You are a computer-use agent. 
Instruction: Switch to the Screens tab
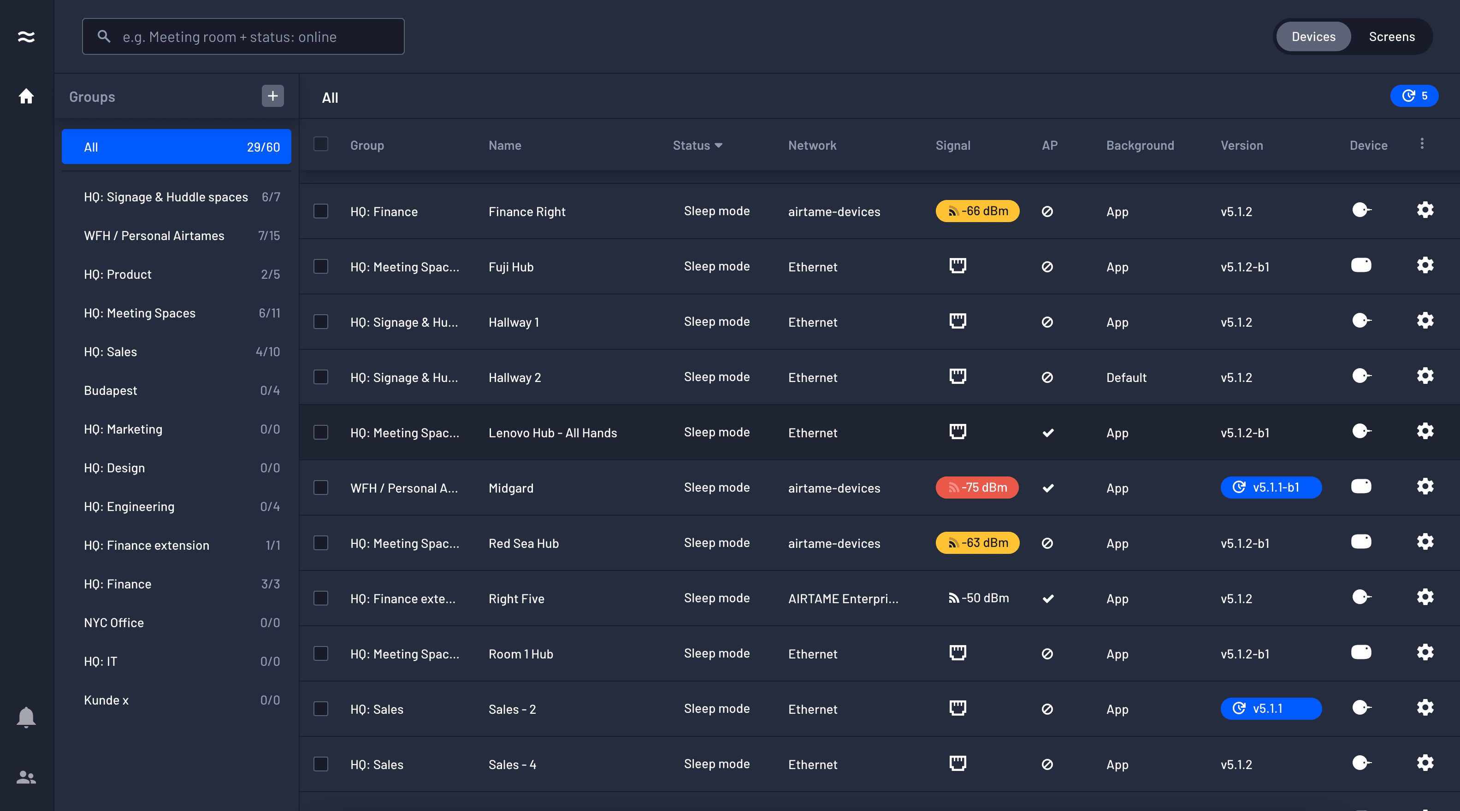1392,36
